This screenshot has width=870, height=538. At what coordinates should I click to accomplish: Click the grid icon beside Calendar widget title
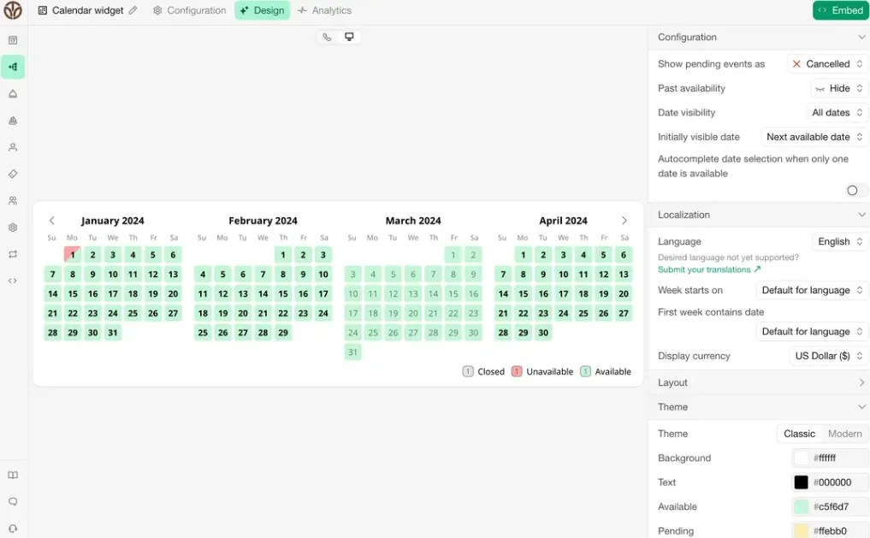[42, 10]
